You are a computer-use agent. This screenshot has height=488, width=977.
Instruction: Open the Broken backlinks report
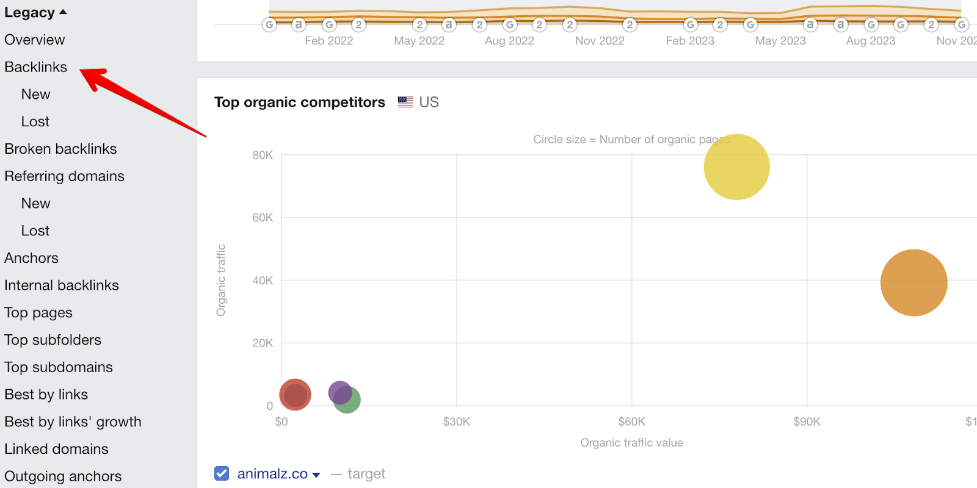60,149
